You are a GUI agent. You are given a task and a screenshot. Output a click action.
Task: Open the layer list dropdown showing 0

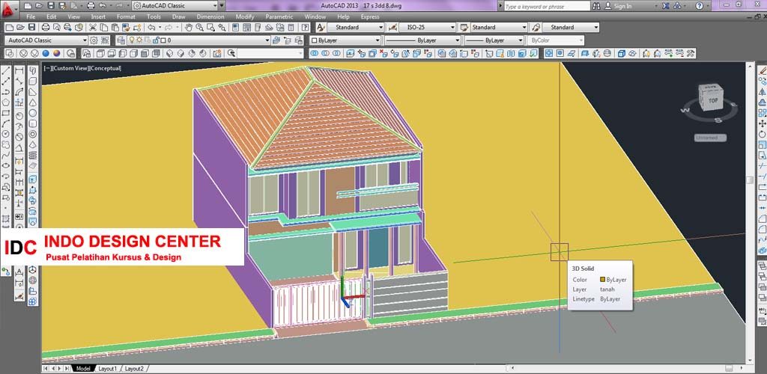[x=199, y=40]
